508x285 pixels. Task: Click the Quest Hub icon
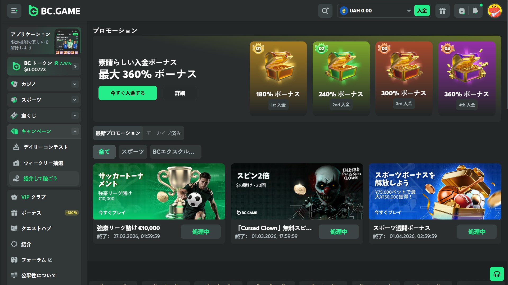click(x=14, y=228)
